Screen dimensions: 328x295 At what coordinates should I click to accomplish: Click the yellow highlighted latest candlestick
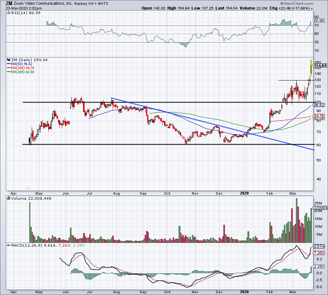[311, 68]
